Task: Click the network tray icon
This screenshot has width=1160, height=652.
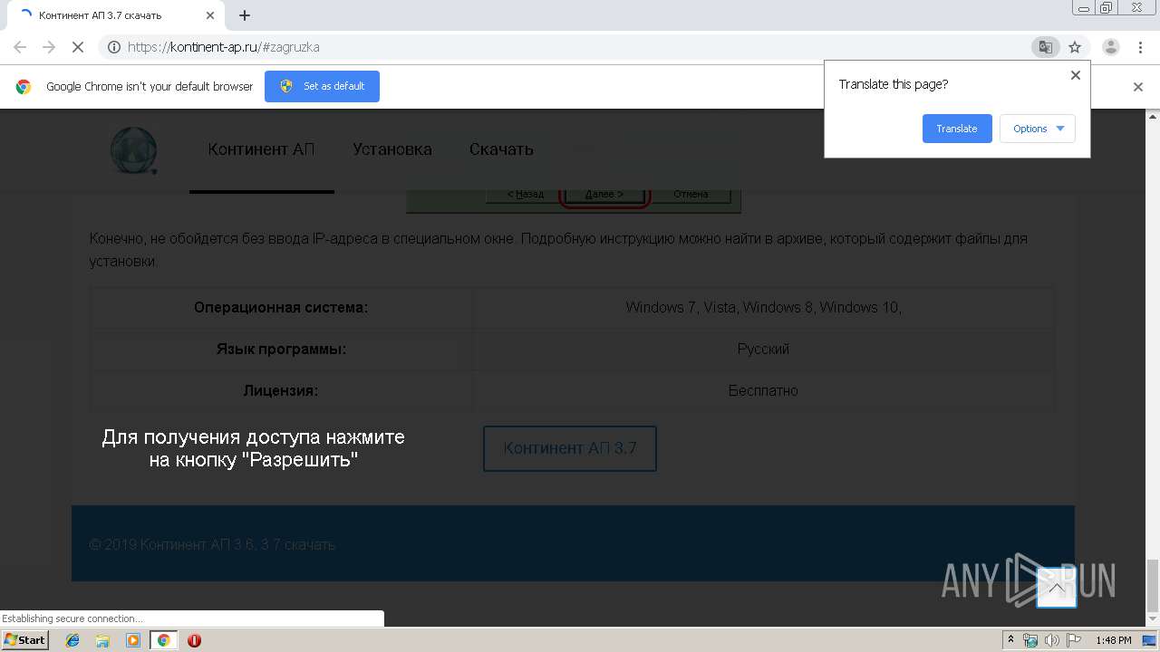Action: pos(1030,640)
